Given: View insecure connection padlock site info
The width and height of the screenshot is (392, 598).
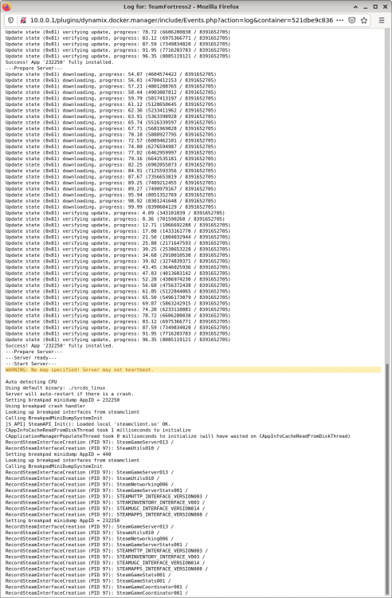Looking at the screenshot, I should (23, 20).
